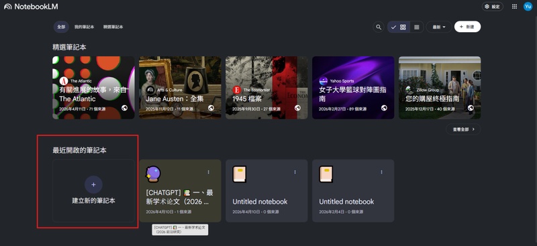Open the 最新 sort dropdown
The image size is (537, 246).
coord(439,27)
